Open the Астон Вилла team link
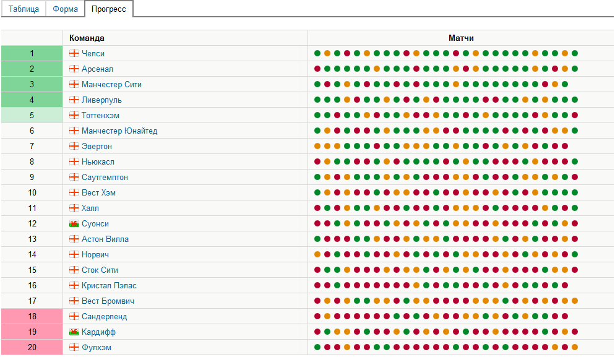Viewport: 615px width, 357px height. point(105,239)
